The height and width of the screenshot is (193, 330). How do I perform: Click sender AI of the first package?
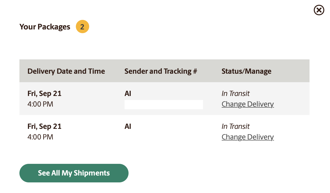point(128,93)
